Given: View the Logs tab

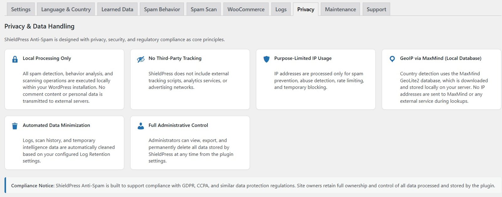Looking at the screenshot, I should (x=281, y=9).
